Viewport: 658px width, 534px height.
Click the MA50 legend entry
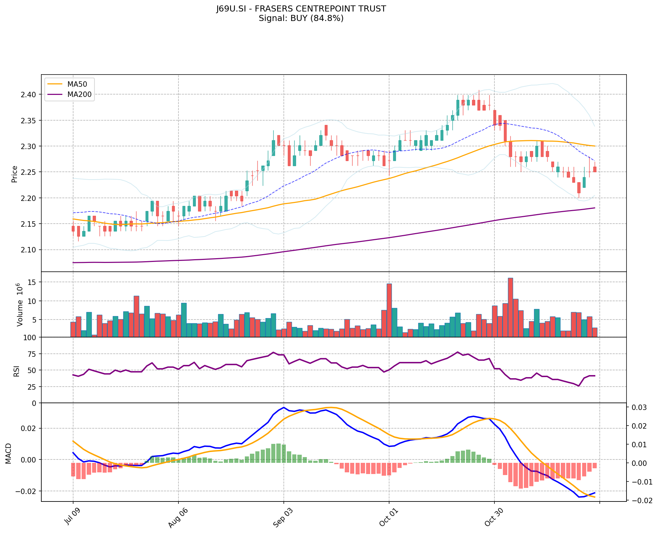coord(77,84)
